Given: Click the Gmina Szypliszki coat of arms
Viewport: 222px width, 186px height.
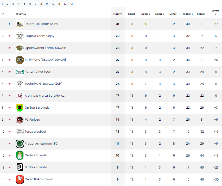Looking at the screenshot, I should [20, 108].
